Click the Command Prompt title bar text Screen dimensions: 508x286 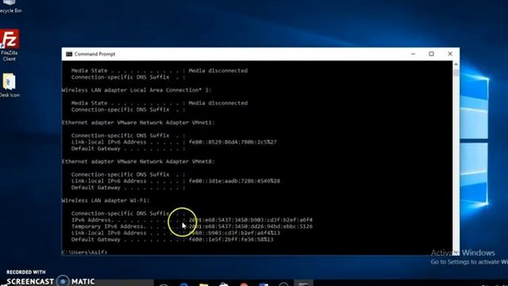click(94, 54)
